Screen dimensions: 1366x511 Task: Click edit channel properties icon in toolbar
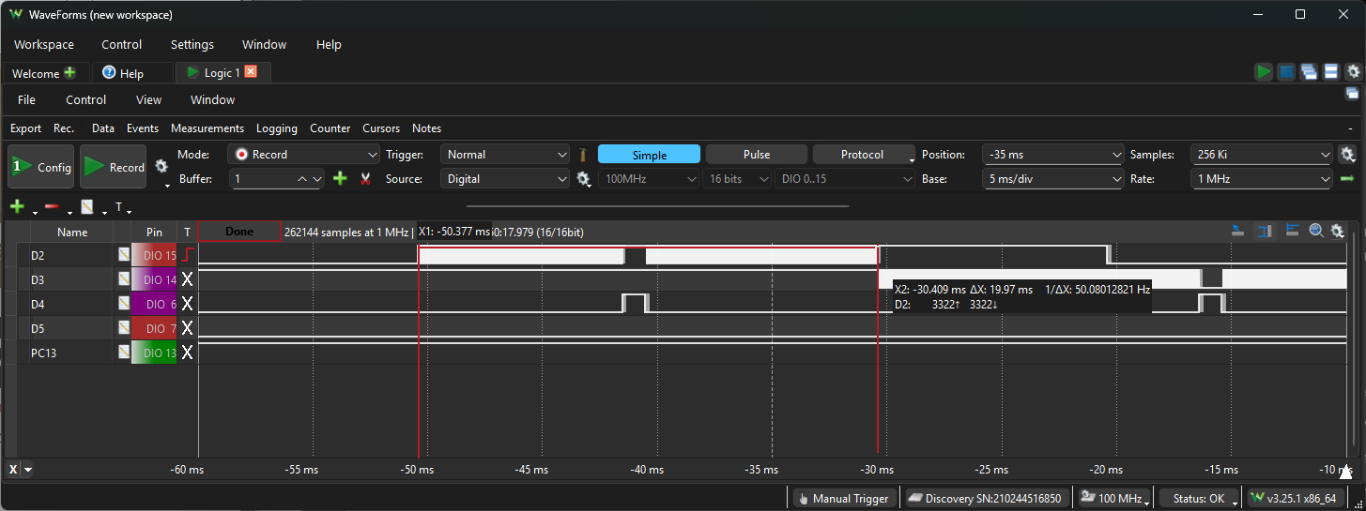[x=86, y=206]
